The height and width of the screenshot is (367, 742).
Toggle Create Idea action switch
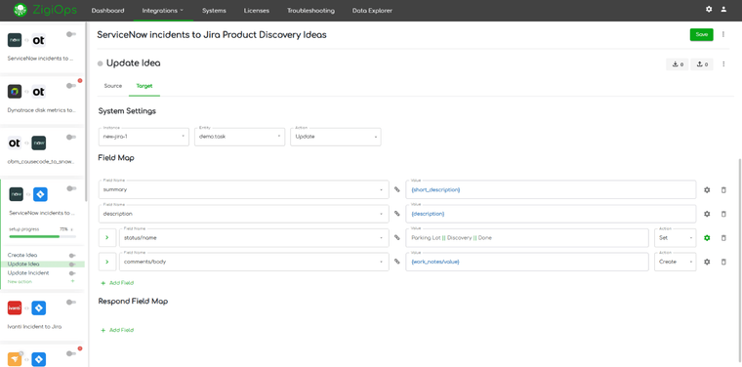click(x=72, y=255)
